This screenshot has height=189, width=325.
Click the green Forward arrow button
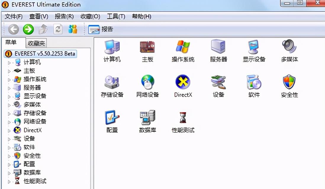coord(28,29)
